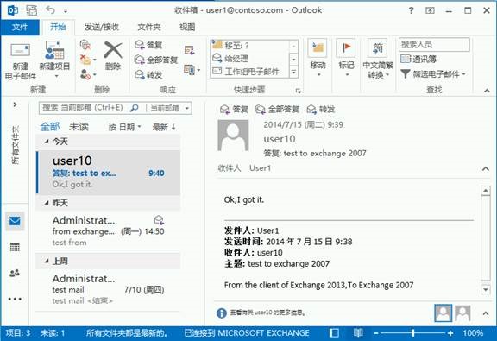This screenshot has height=341, width=497.
Task: Switch to the Home (开始) tab
Action: pyautogui.click(x=59, y=28)
